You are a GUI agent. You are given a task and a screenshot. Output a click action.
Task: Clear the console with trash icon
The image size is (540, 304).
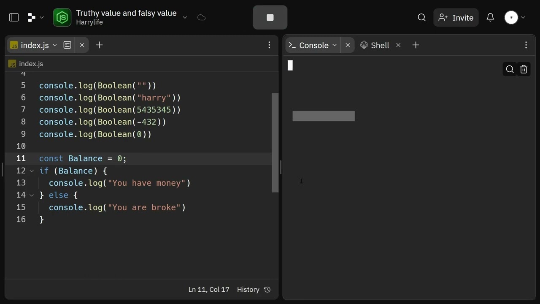524,69
